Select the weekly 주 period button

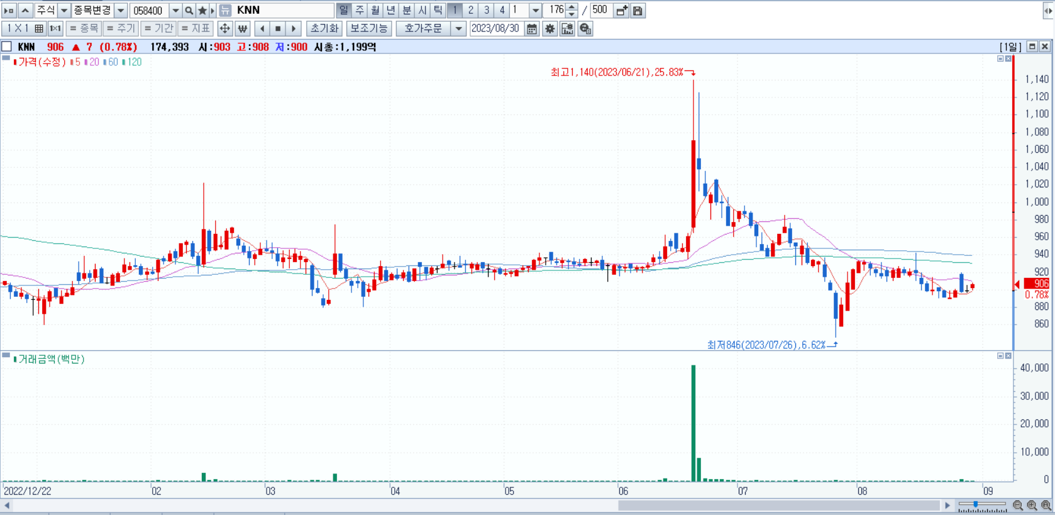(360, 11)
